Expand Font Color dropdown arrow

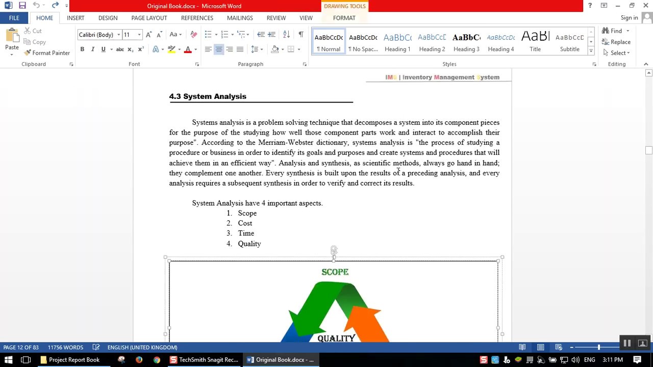(195, 49)
